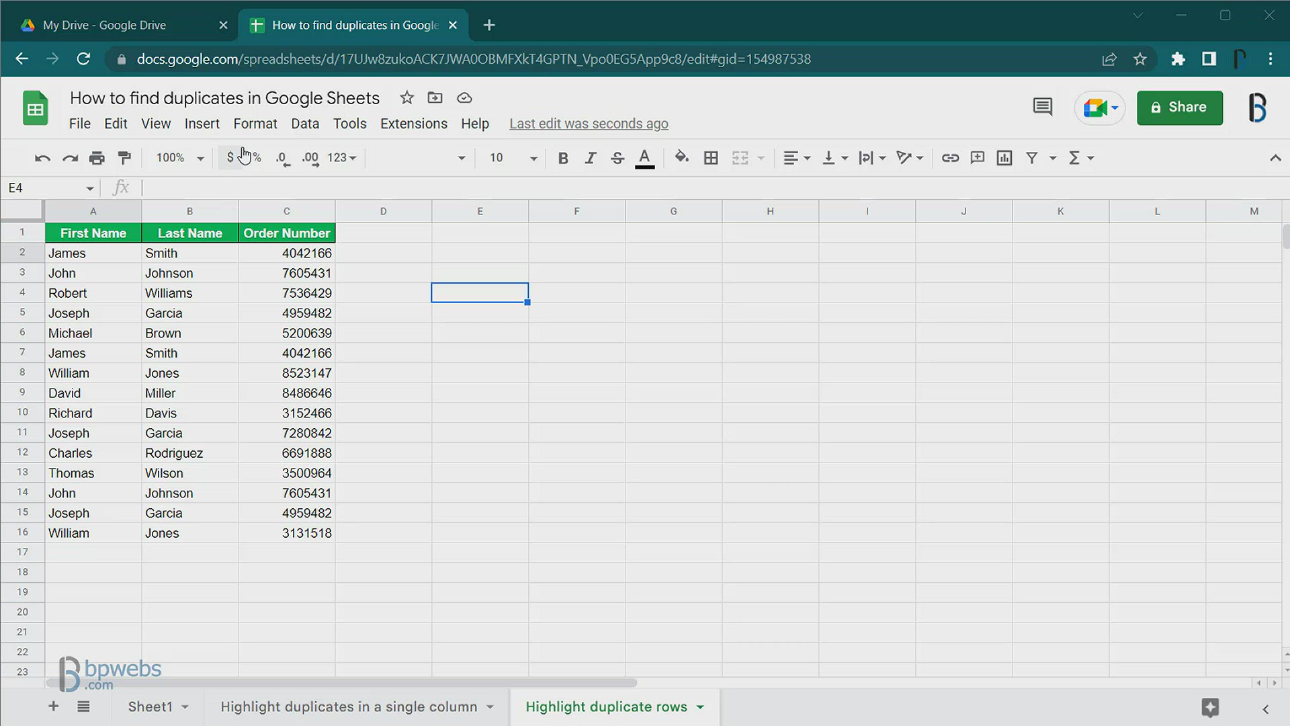Click the Insert comment icon
This screenshot has width=1290, height=726.
pos(978,158)
